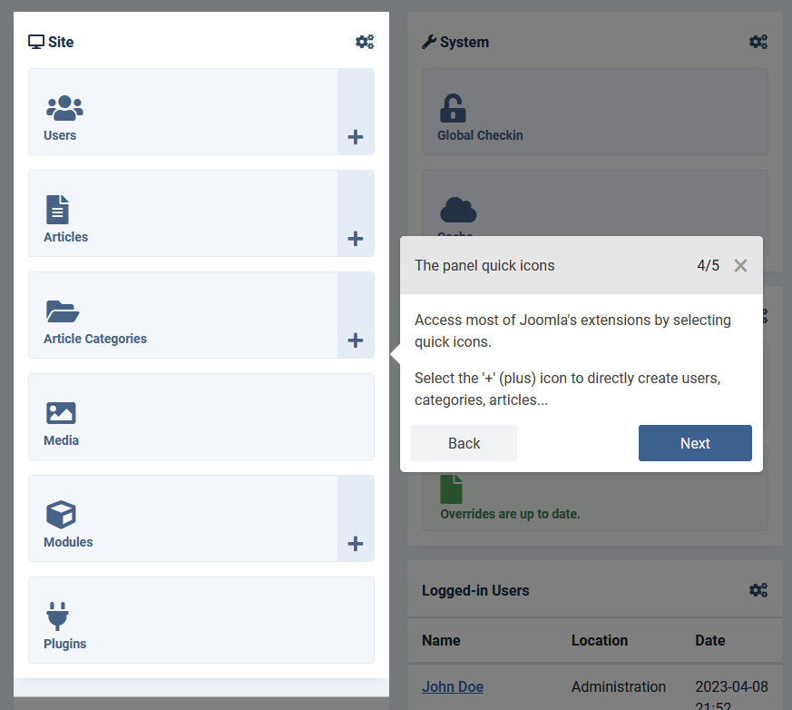Close the guided tour popup
The height and width of the screenshot is (710, 792).
[740, 266]
